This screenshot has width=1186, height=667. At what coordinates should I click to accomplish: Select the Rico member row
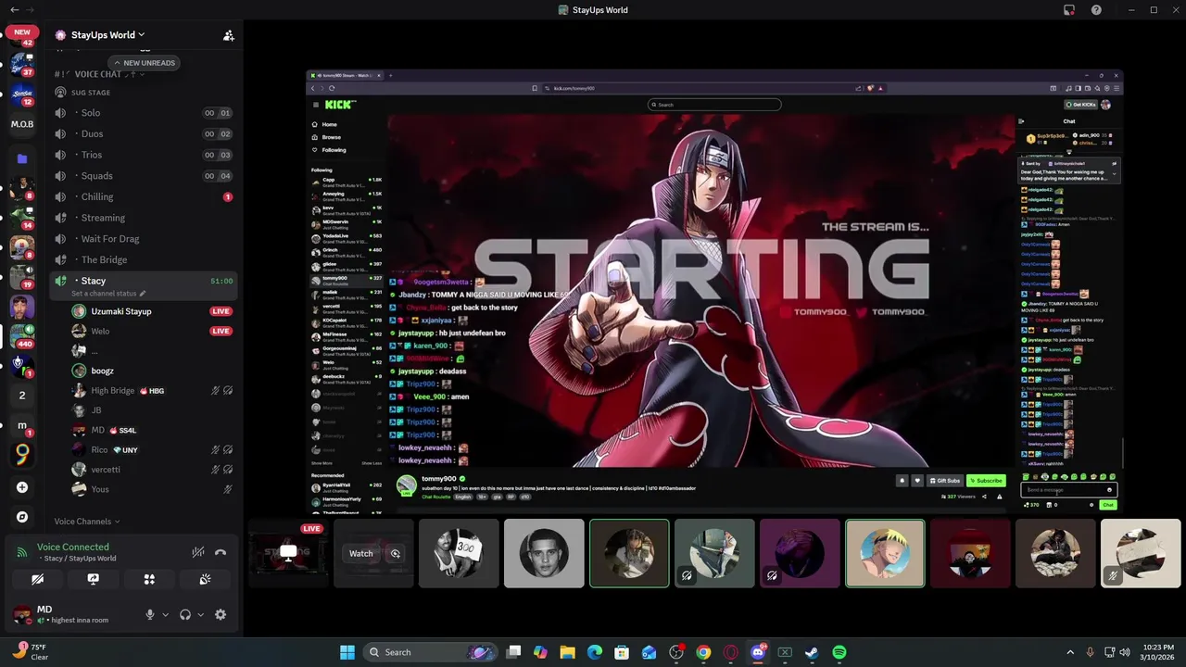tap(152, 449)
